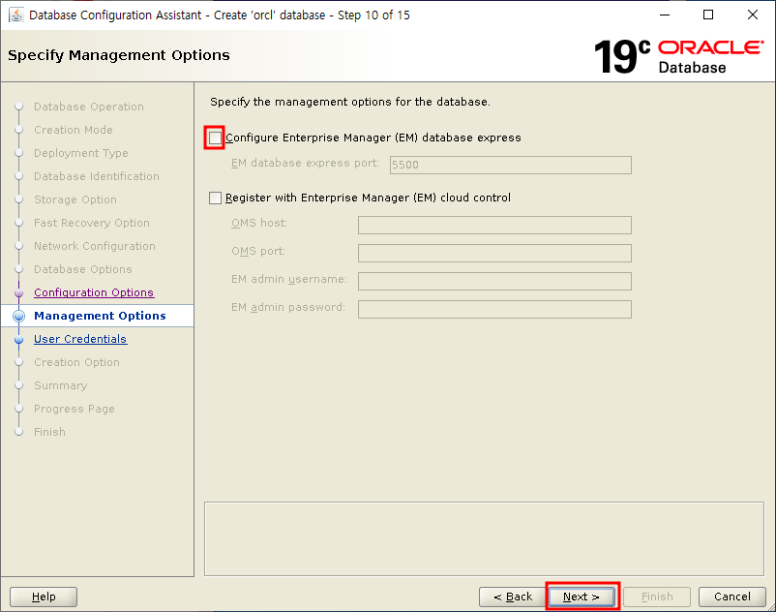Click the empty message area at bottom

pyautogui.click(x=484, y=539)
